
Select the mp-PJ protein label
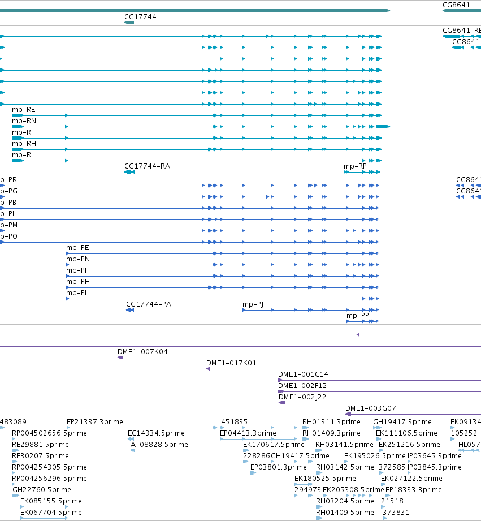(253, 304)
